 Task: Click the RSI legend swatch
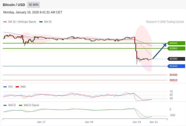pos(5,87)
